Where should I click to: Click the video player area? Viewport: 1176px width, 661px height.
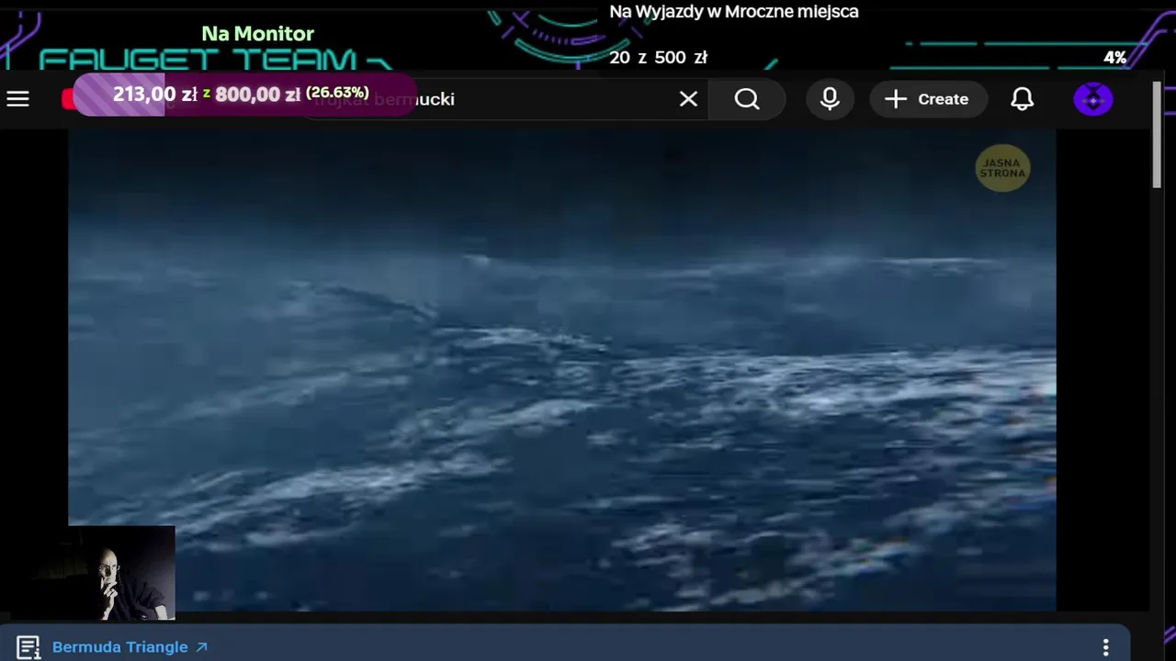562,369
